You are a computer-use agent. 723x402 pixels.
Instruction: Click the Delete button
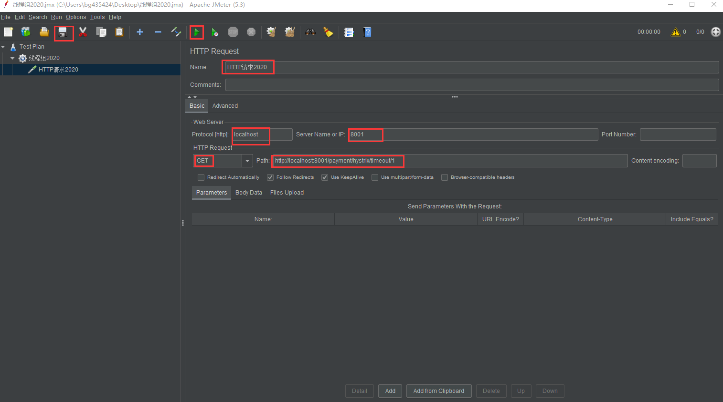tap(491, 391)
